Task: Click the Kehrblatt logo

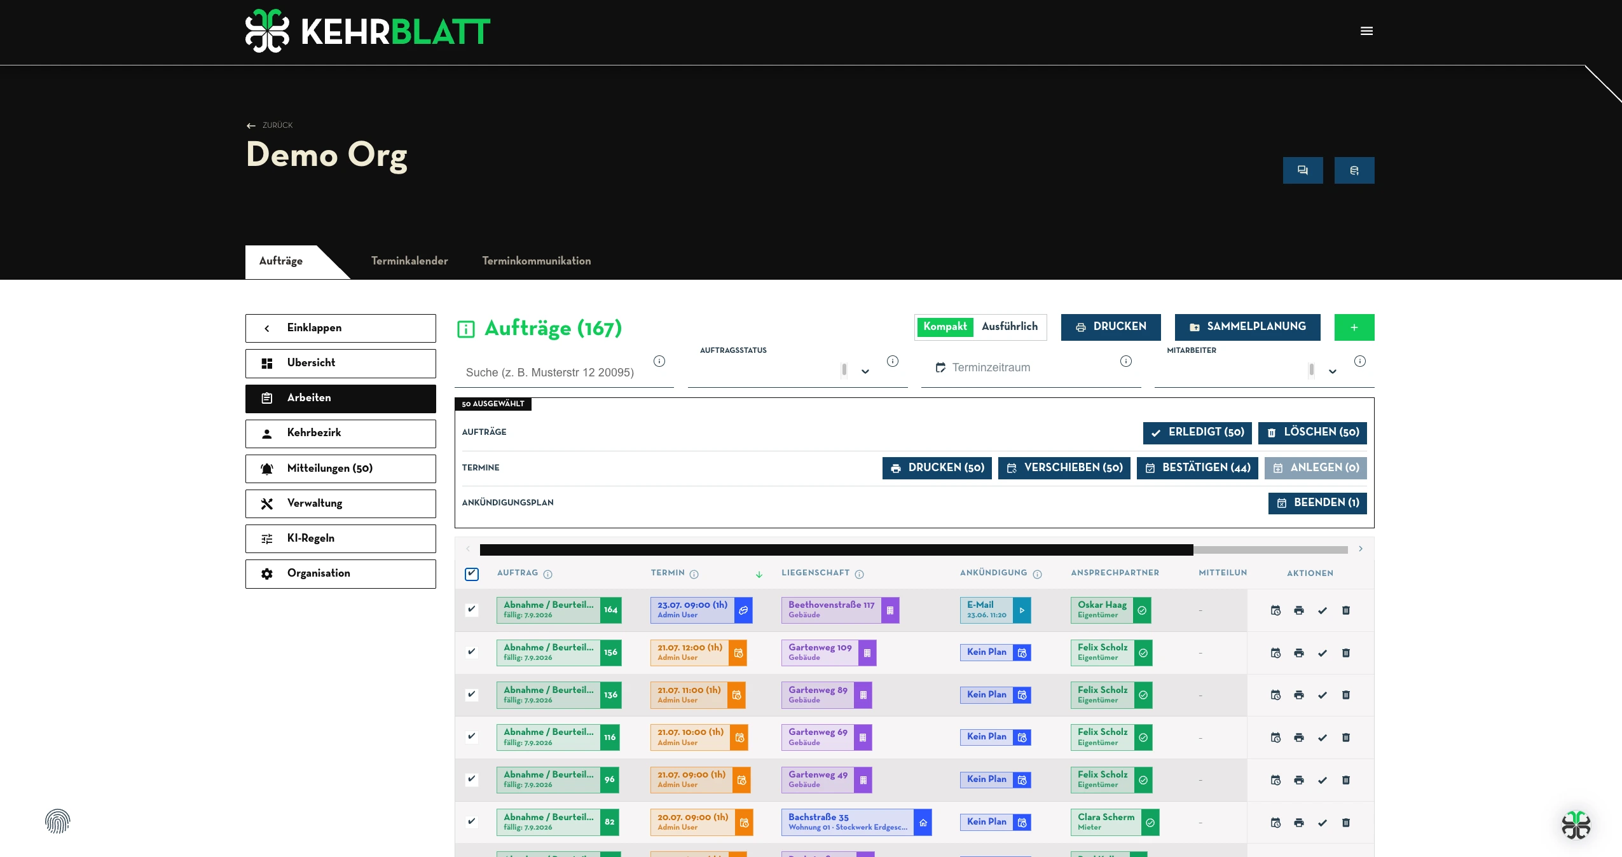Action: pos(368,31)
